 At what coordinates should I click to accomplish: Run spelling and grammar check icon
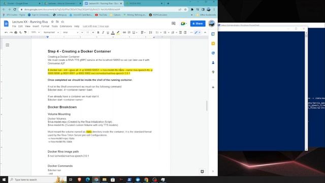click(x=20, y=33)
